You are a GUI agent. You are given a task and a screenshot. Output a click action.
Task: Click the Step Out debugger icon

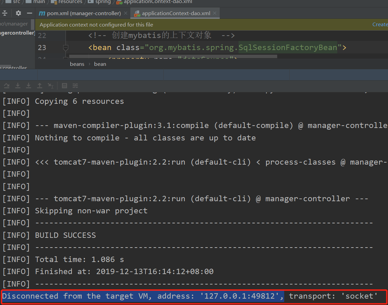40,86
